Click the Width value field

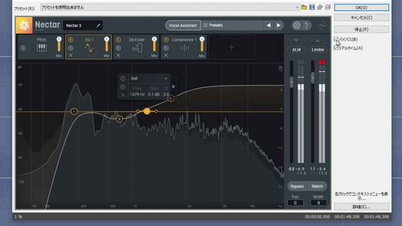[x=318, y=203]
